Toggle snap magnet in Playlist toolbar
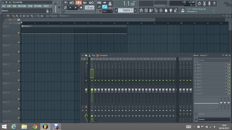This screenshot has height=130, width=232. point(8,16)
